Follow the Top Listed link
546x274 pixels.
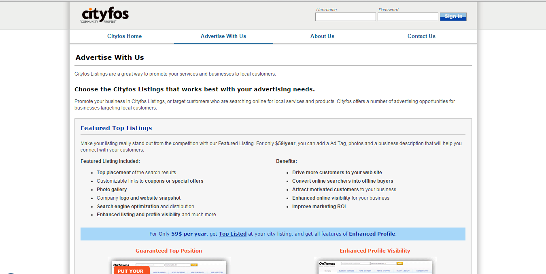pos(233,234)
